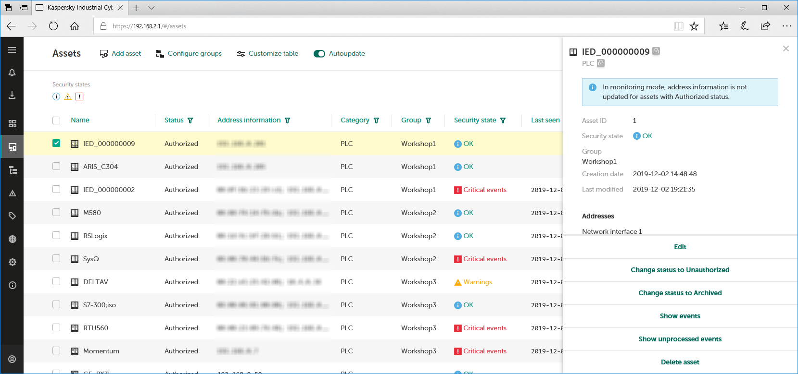Open the settings gear in sidebar

[x=12, y=262]
